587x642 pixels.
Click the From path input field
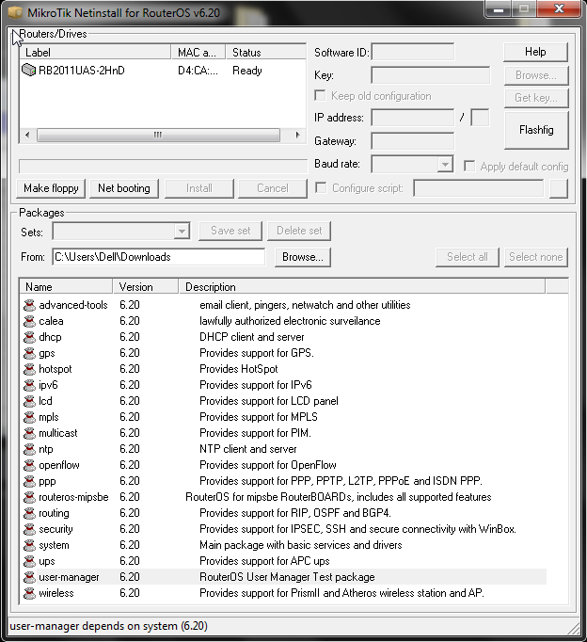coord(159,257)
